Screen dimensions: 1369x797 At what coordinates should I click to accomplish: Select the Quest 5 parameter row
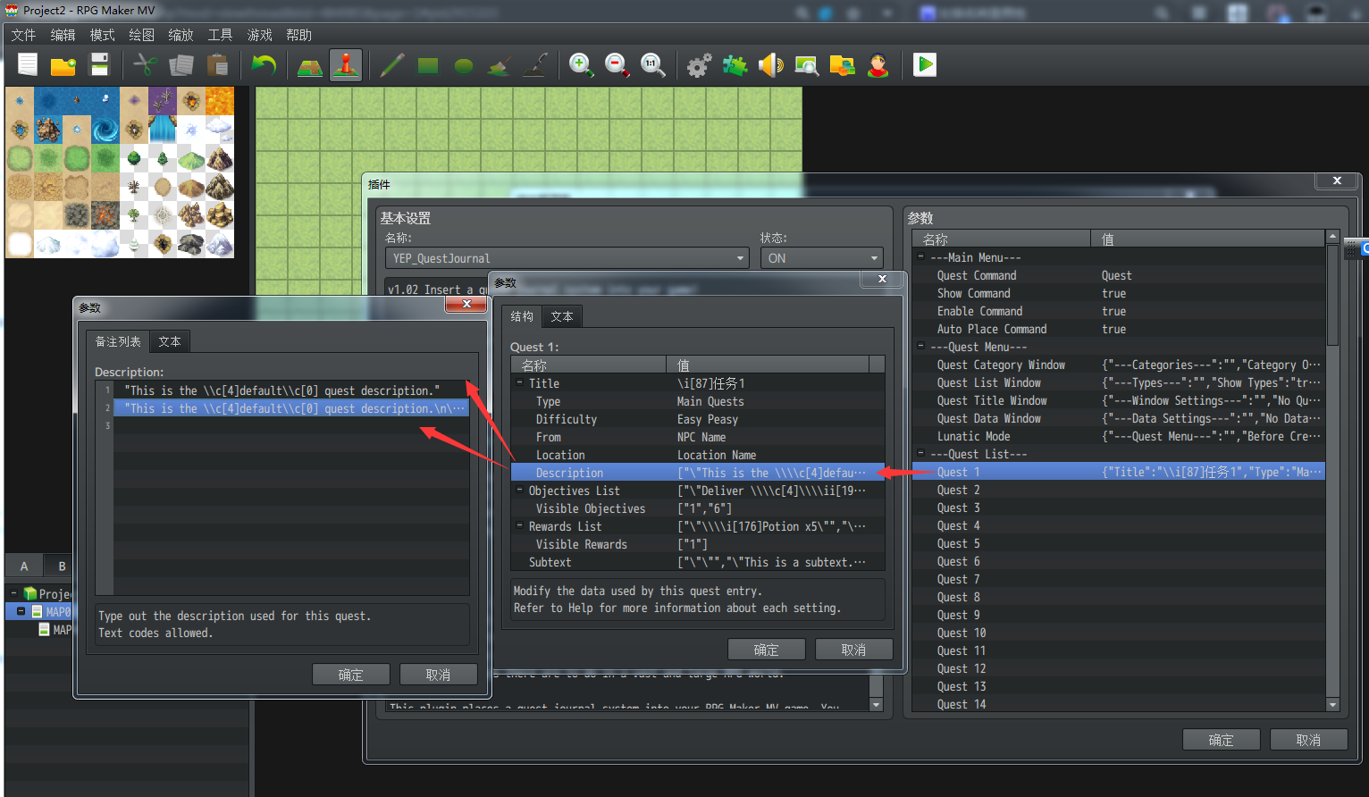pos(1118,543)
